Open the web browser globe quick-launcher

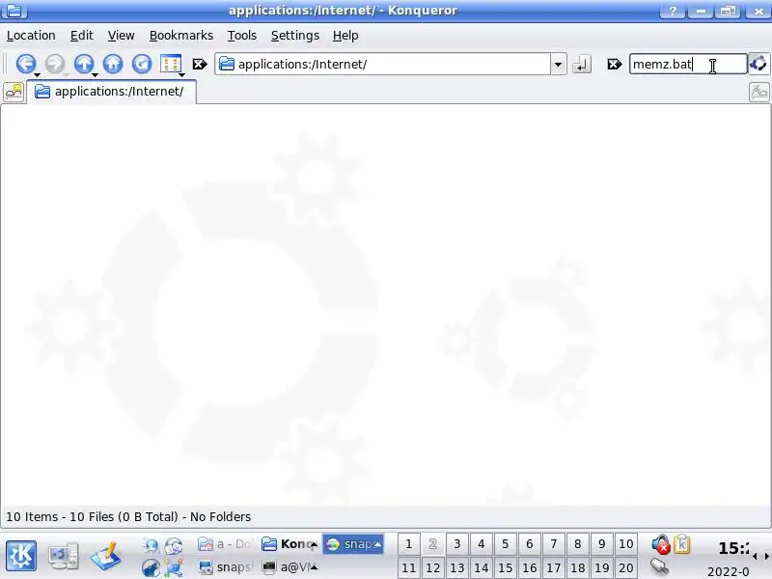pos(152,545)
